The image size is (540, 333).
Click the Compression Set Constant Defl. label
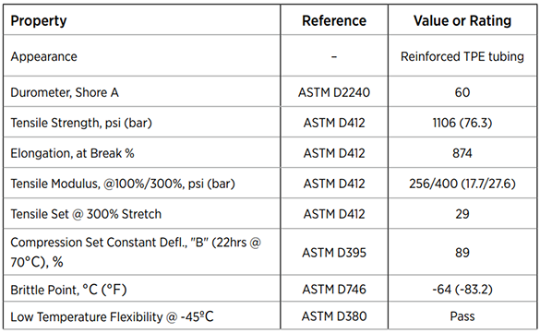coord(136,252)
